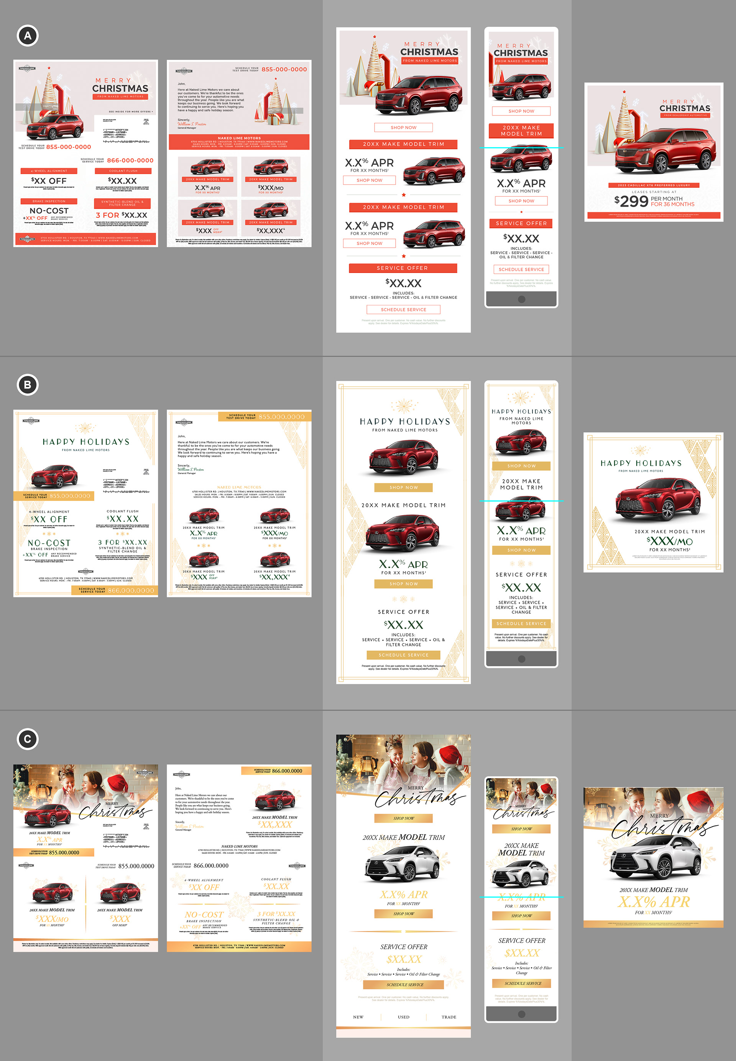This screenshot has width=736, height=1061.
Task: Click the red SERVICE OFFER banner in row A desktop email
Action: 402,268
